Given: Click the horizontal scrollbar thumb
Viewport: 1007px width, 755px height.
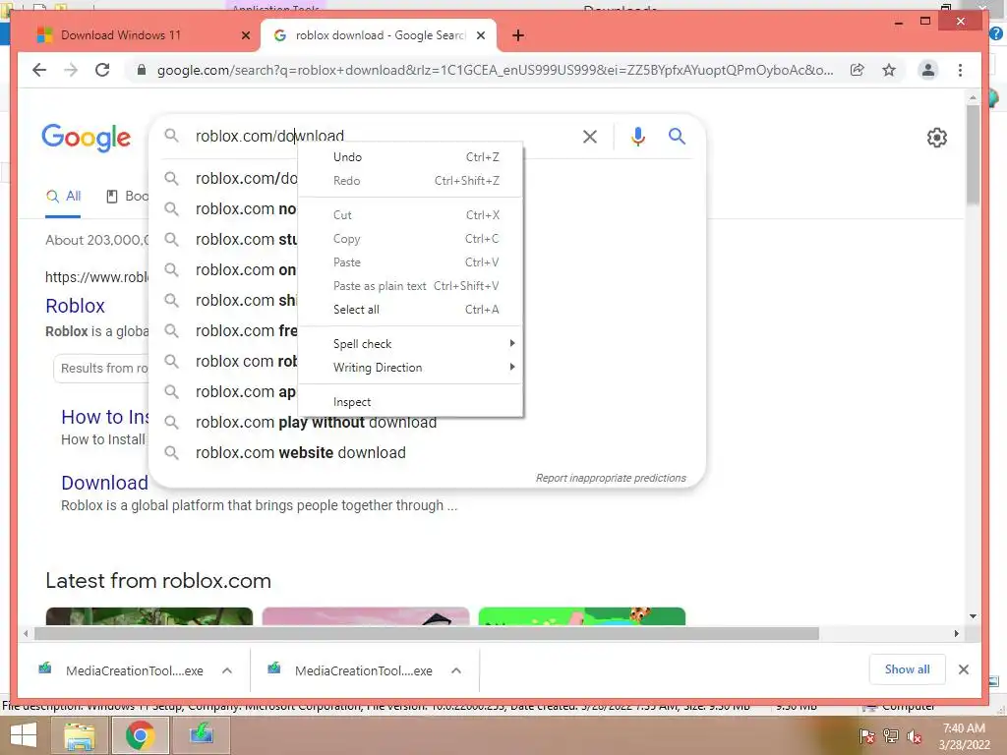Looking at the screenshot, I should [427, 634].
